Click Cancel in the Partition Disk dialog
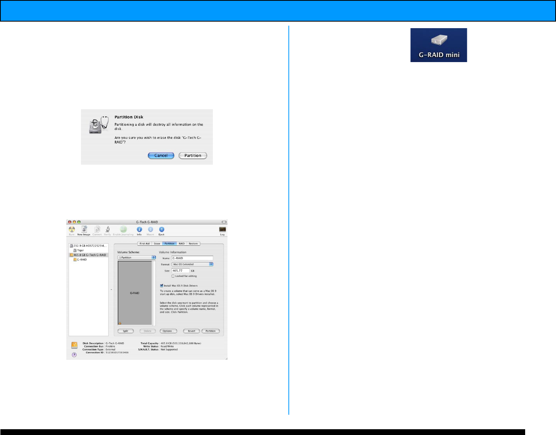 coord(161,156)
